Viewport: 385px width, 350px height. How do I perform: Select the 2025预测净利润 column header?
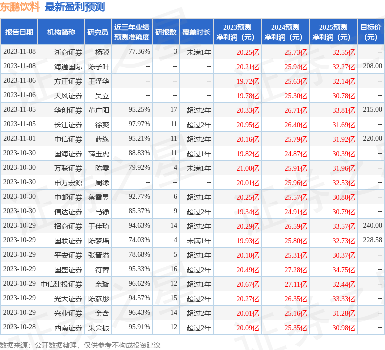point(333,32)
